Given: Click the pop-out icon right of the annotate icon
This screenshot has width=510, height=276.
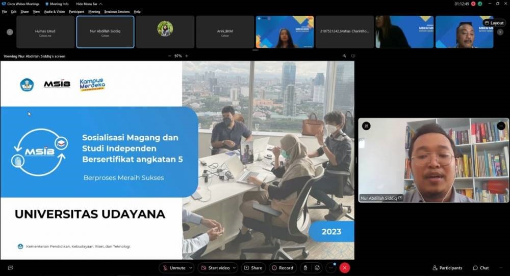Looking at the screenshot, I should (x=353, y=56).
